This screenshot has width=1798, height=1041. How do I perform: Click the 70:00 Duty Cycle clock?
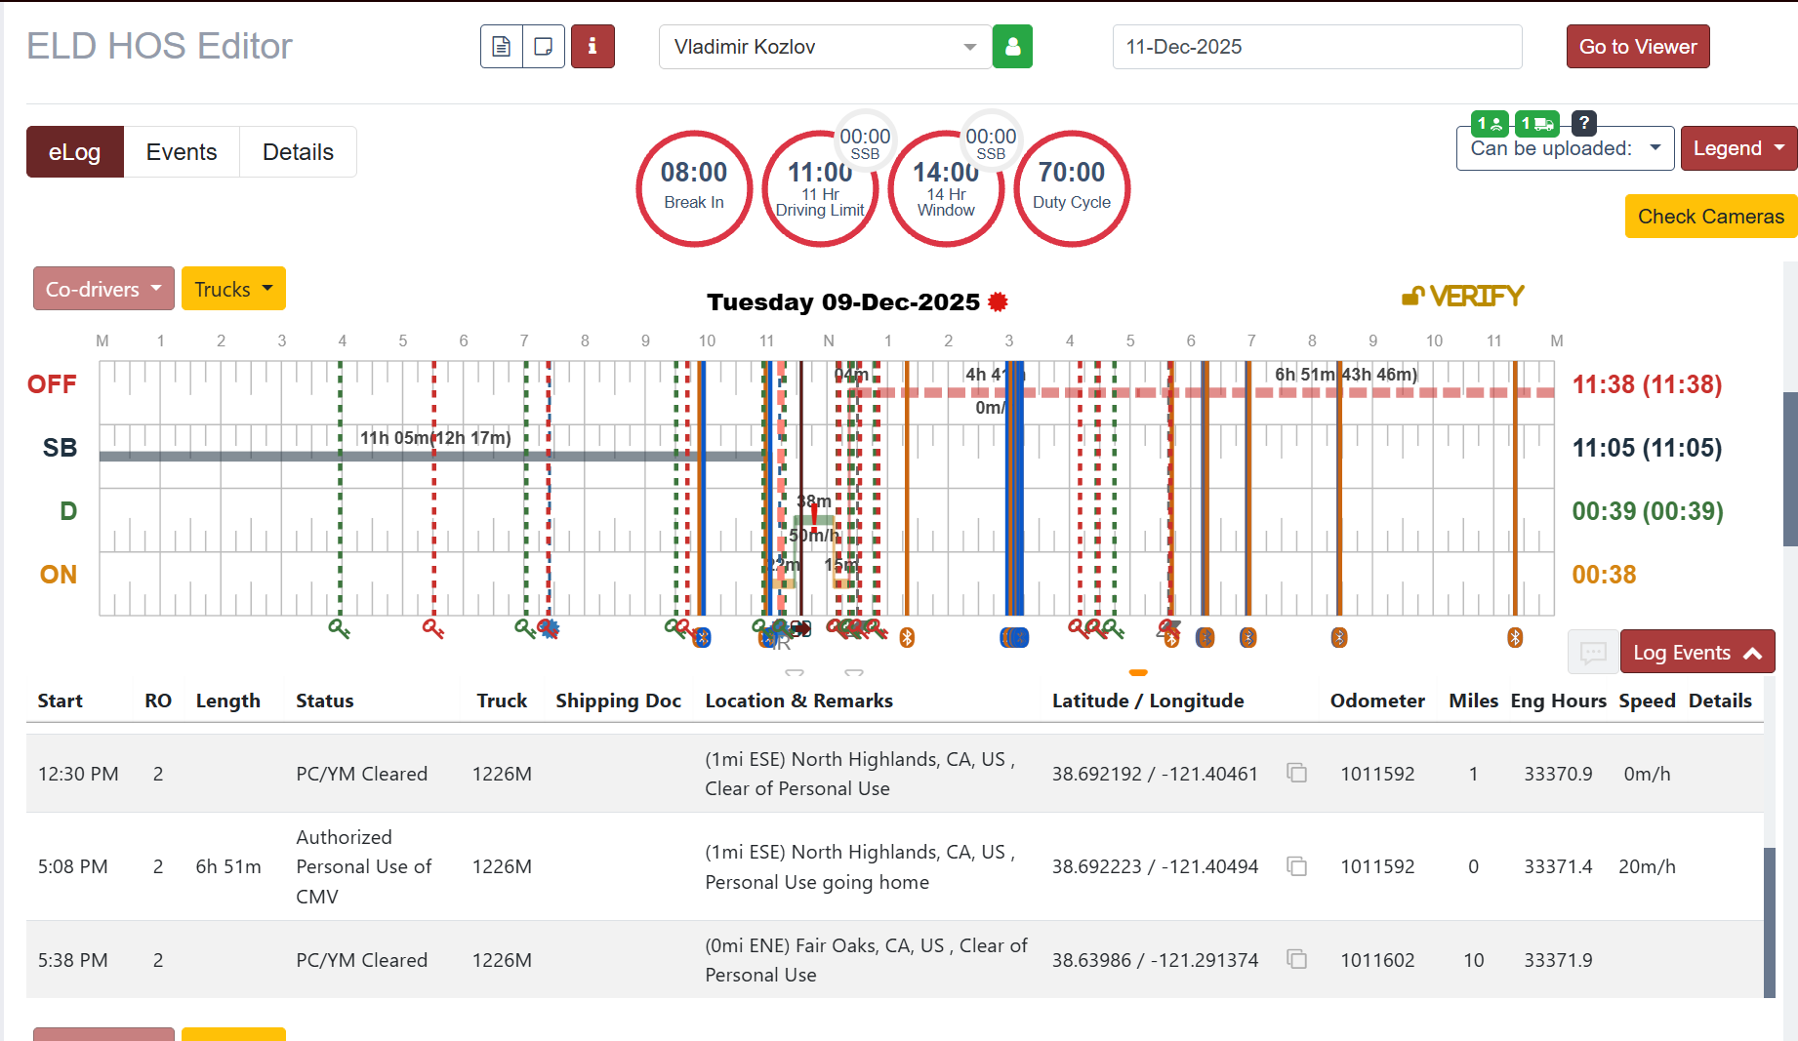point(1072,188)
